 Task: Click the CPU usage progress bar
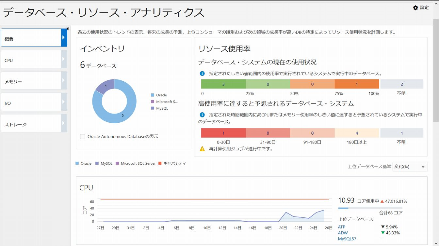click(370, 208)
